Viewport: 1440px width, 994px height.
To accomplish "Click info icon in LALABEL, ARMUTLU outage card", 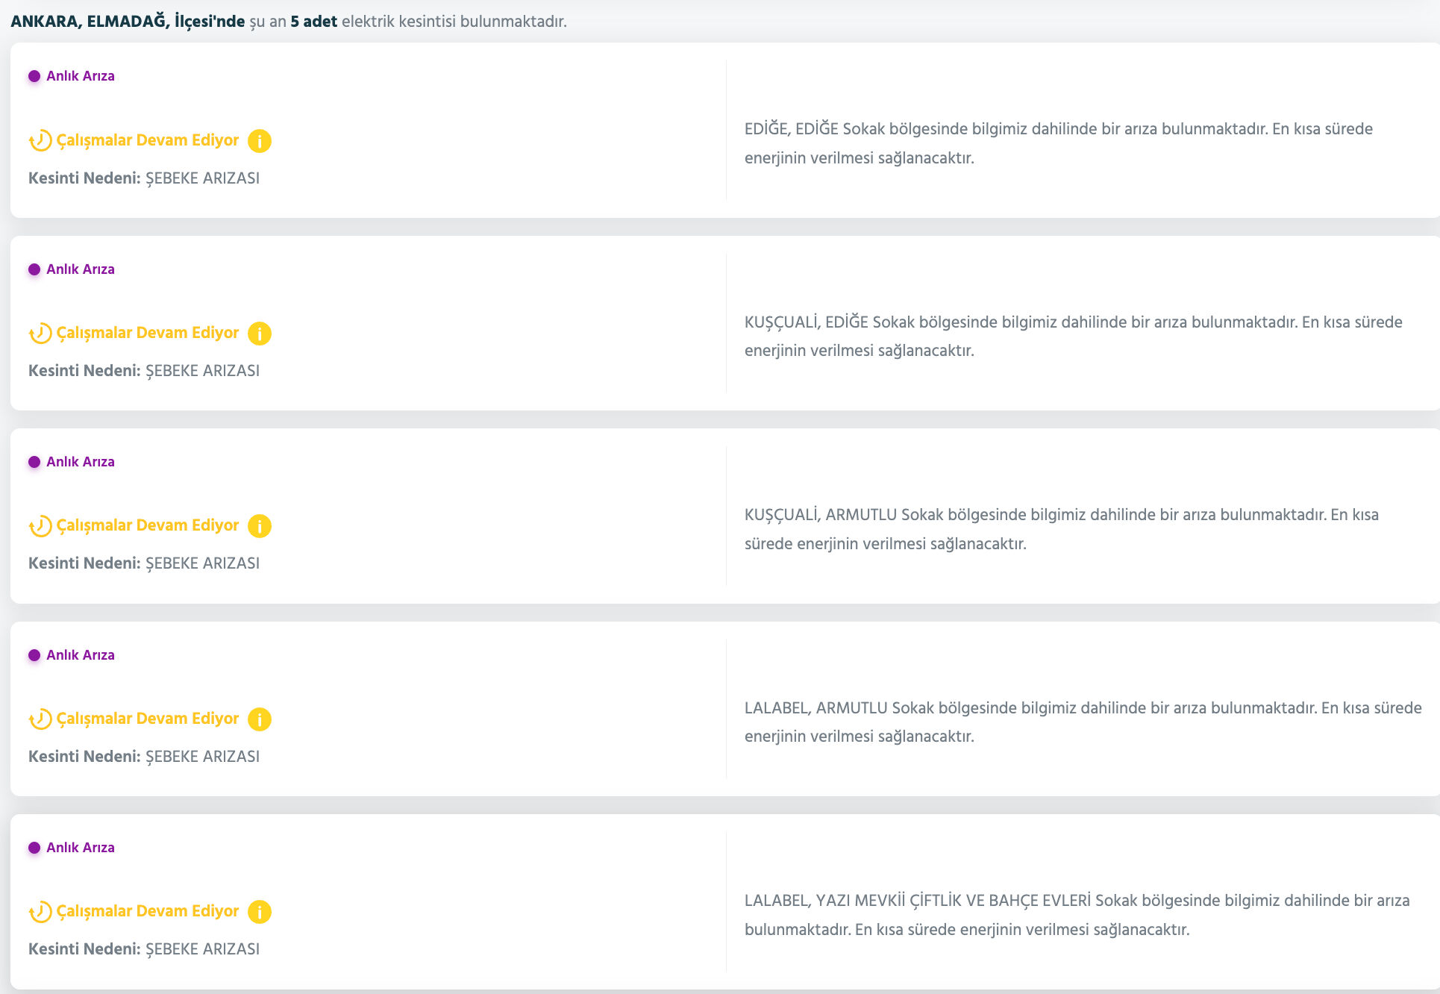I will click(x=259, y=719).
